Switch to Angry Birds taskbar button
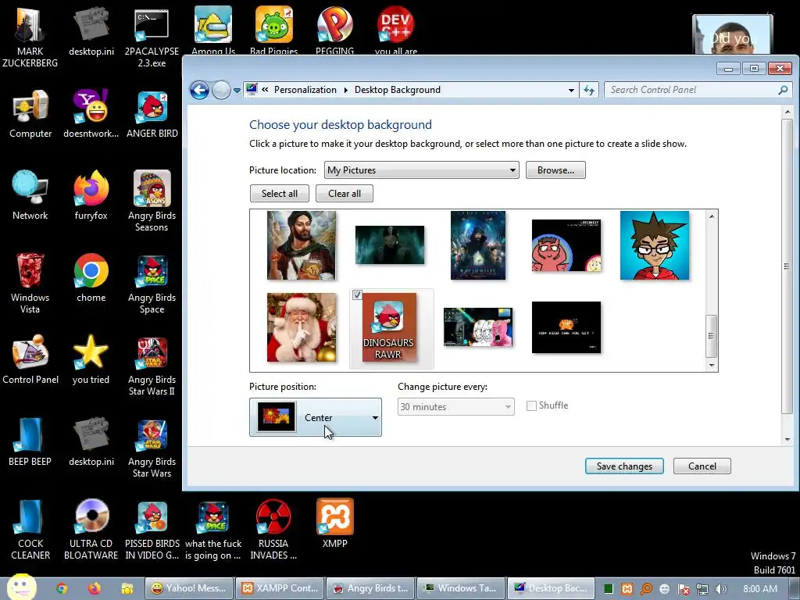This screenshot has width=800, height=600. pyautogui.click(x=371, y=588)
